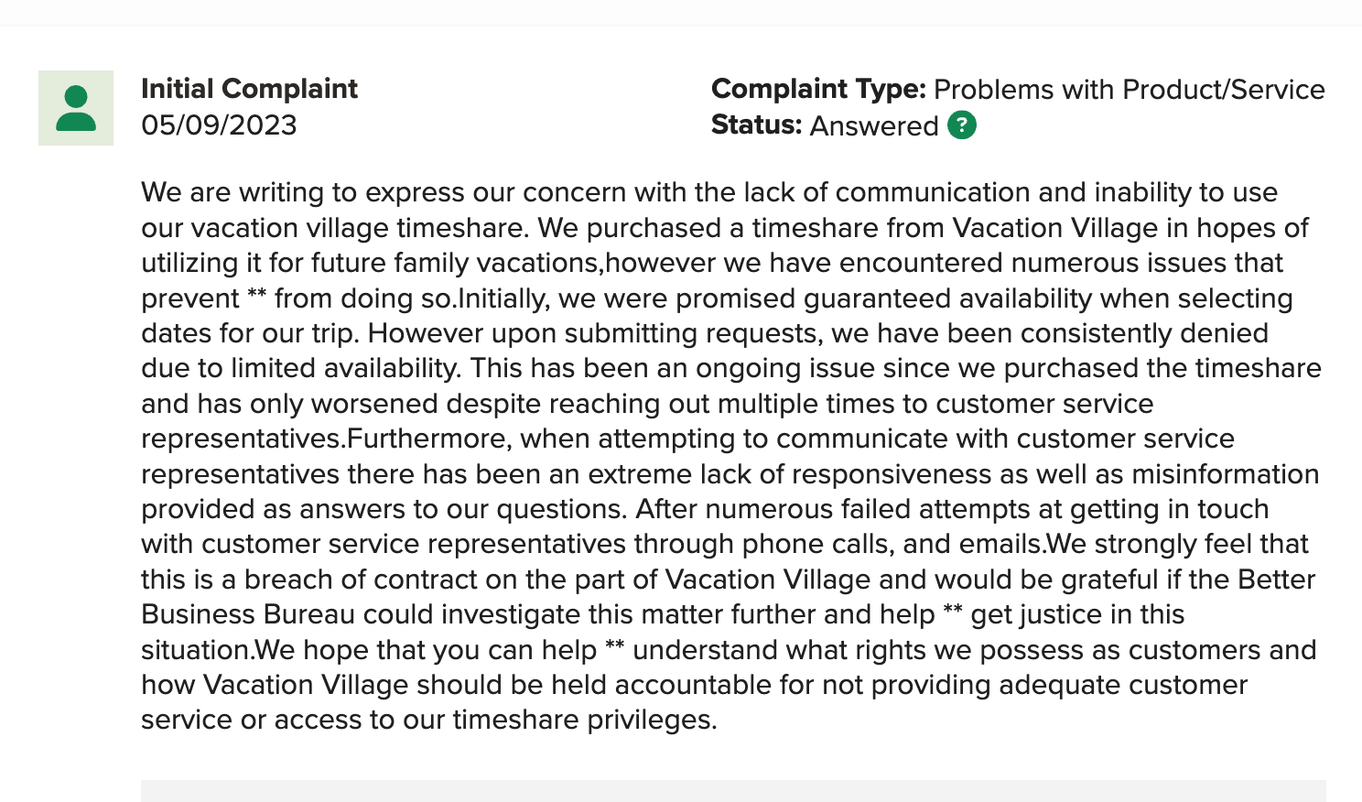Click the line starting "our vacation village timeshare"
This screenshot has height=802, width=1362.
(x=724, y=228)
